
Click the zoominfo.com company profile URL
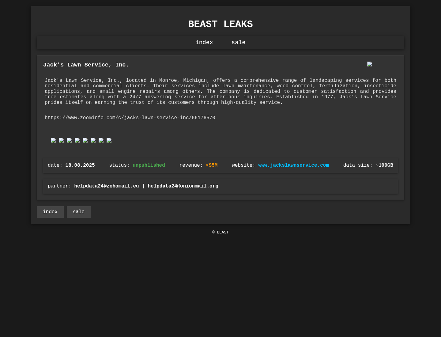coord(130,118)
